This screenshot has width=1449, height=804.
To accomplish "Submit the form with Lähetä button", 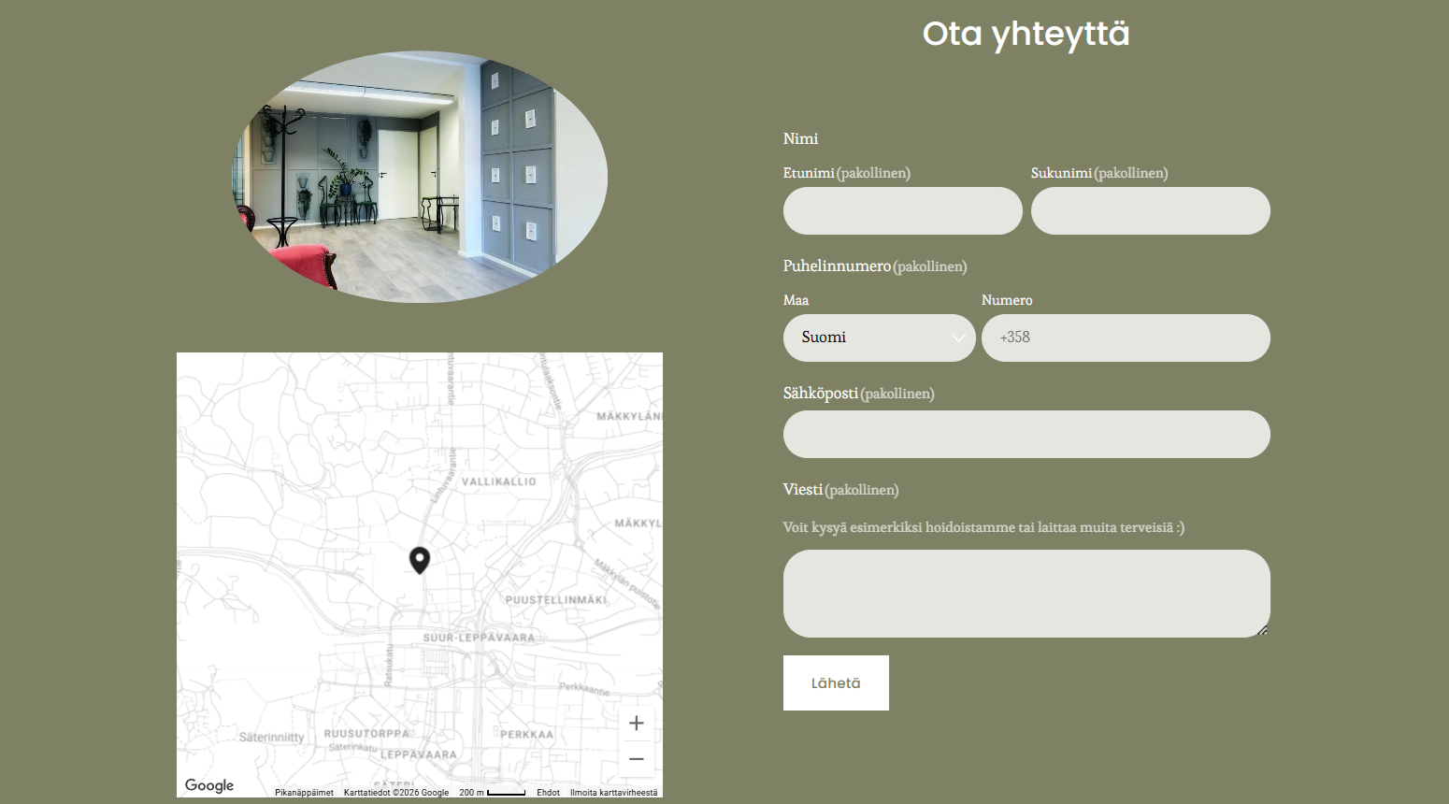I will point(836,683).
